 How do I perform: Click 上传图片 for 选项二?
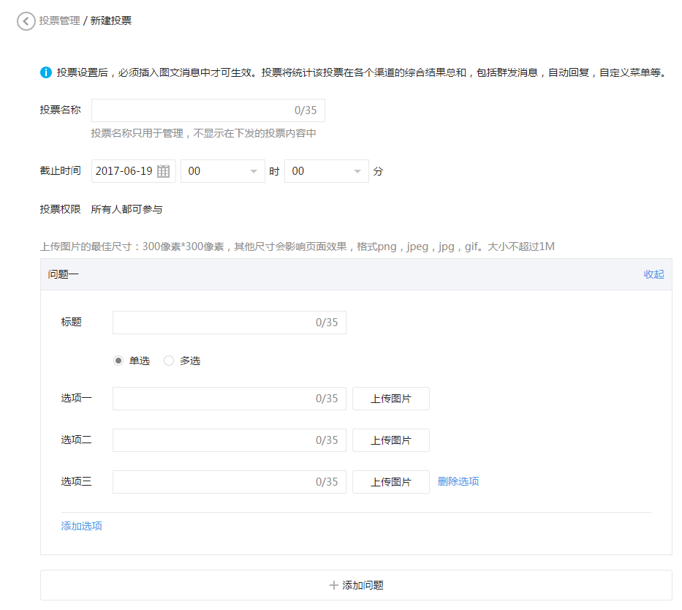pyautogui.click(x=390, y=440)
